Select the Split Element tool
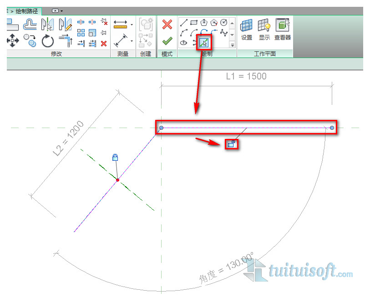The width and height of the screenshot is (370, 302). pos(81,22)
